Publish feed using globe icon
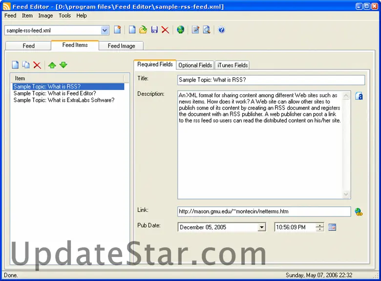Screen dimensions: 381x281 point(180,30)
